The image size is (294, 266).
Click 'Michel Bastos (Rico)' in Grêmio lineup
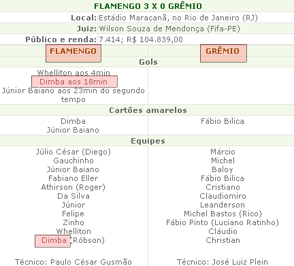point(223,214)
